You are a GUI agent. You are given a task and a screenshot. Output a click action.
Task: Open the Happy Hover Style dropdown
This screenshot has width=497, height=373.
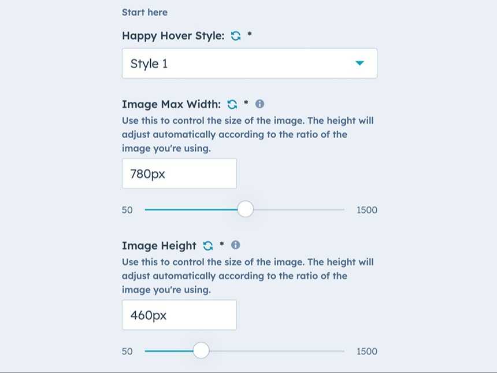249,63
